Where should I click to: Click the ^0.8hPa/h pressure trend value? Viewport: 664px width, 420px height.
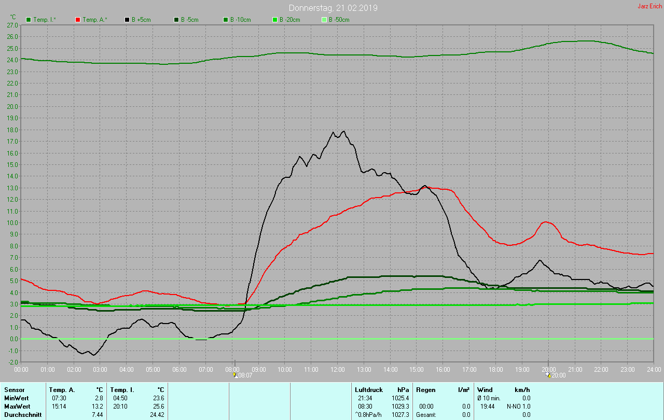point(369,415)
